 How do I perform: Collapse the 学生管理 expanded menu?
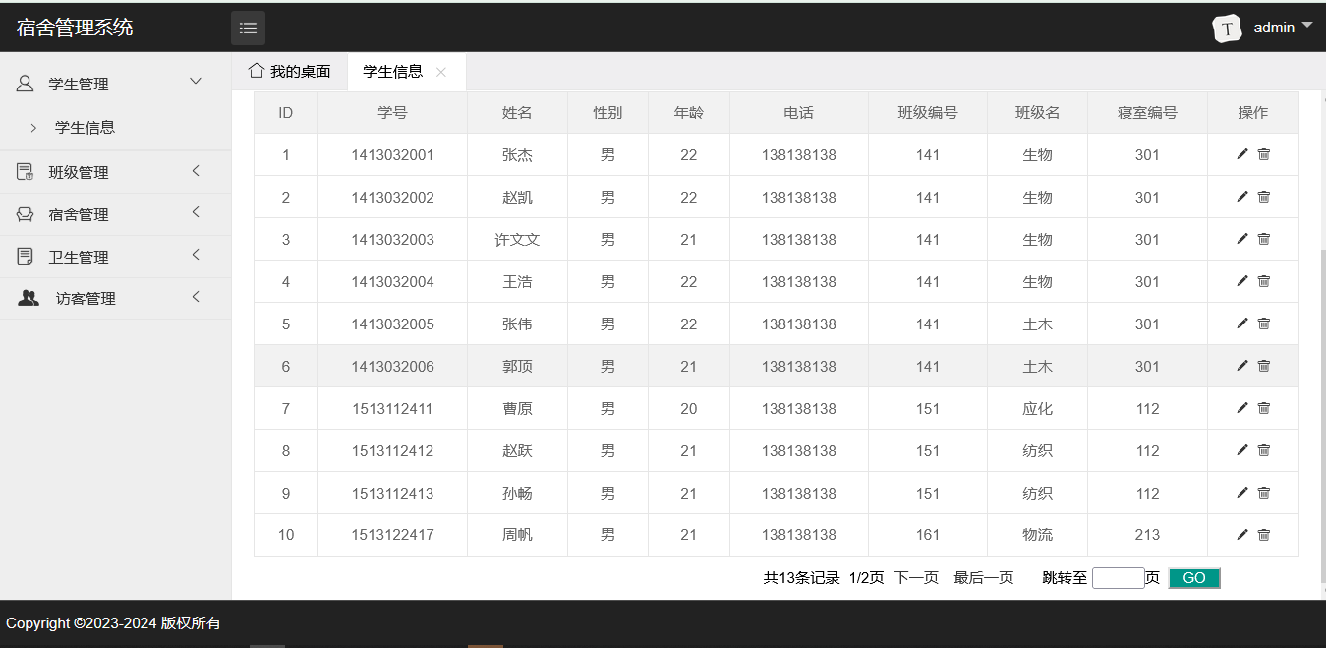(194, 83)
